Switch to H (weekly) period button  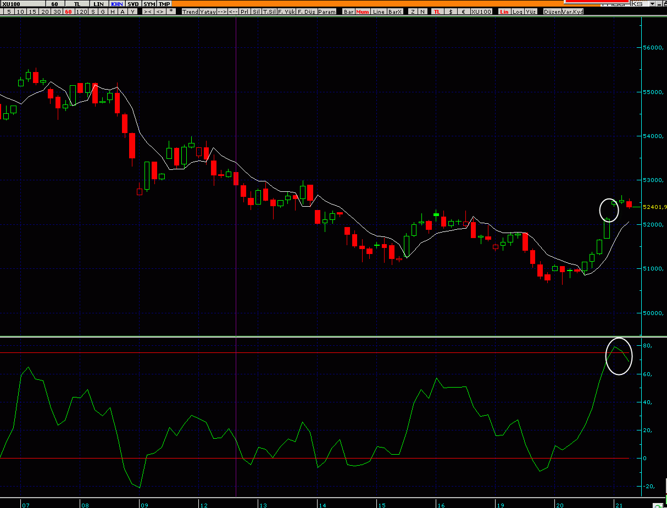(x=113, y=12)
